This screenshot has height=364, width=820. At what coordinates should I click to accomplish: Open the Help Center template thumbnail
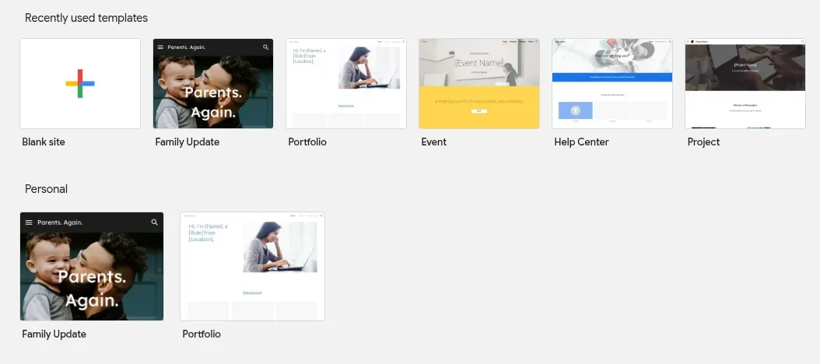click(x=612, y=83)
